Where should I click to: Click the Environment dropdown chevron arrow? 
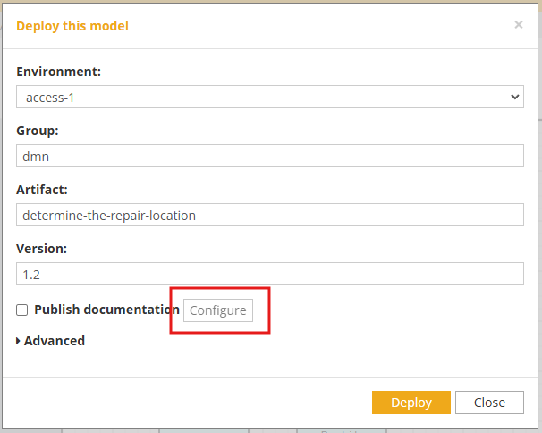coord(514,97)
